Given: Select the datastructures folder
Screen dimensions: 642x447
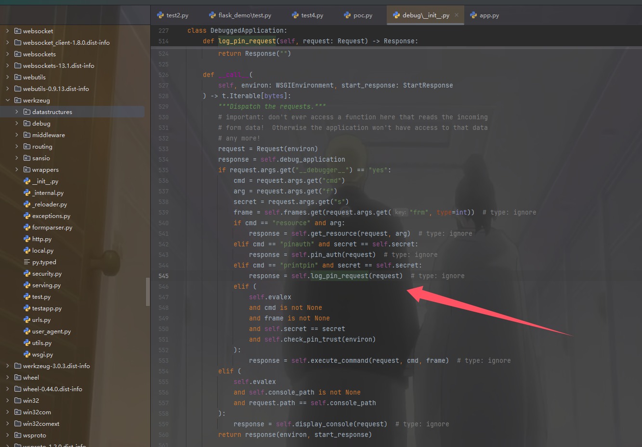Looking at the screenshot, I should click(x=52, y=112).
